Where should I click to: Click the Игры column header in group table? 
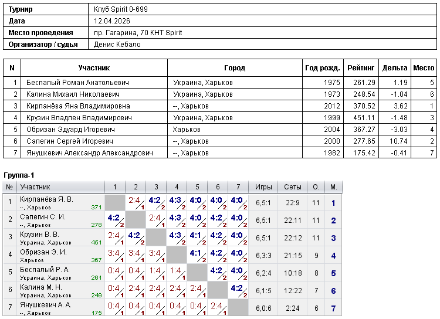(x=263, y=187)
